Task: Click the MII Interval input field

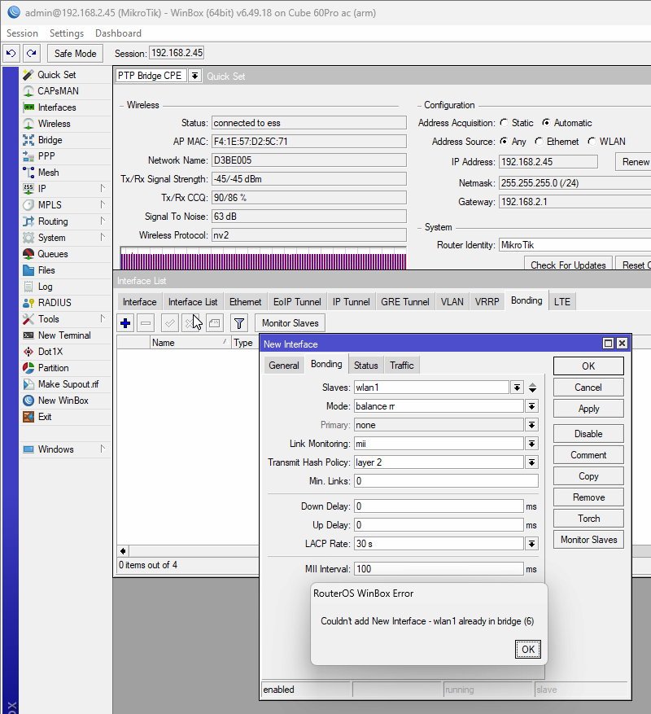Action: click(x=439, y=569)
